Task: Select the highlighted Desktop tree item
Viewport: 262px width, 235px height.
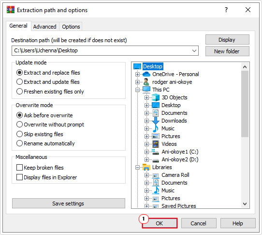Action: click(153, 66)
